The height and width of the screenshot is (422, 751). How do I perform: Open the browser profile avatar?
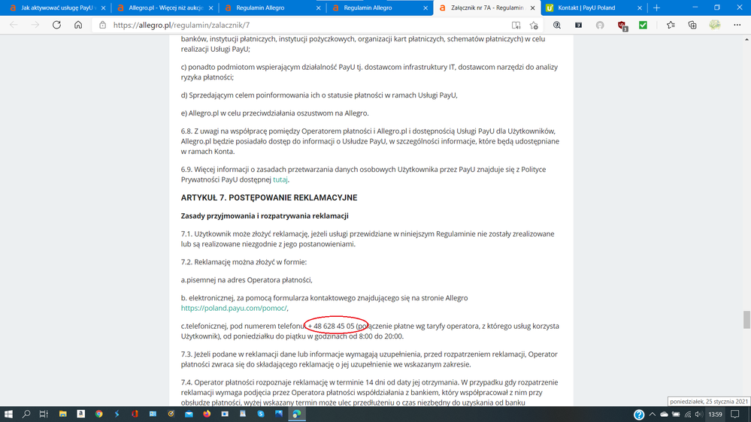[715, 25]
